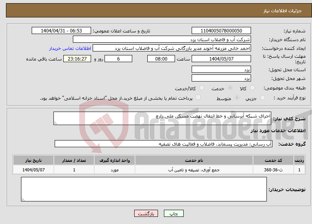Click the کد خدمت column header
This screenshot has width=312, height=224.
tap(274, 160)
